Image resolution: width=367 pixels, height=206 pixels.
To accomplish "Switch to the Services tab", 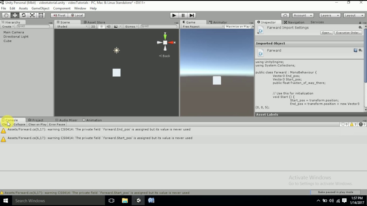I will (x=317, y=22).
